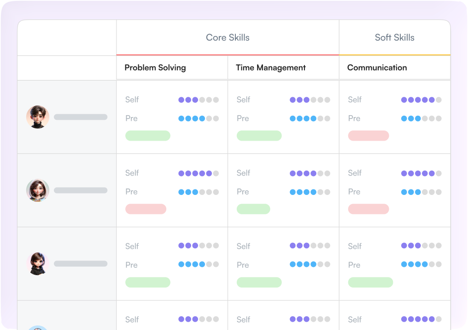Adjust first row Time Management Pre rating dots
468x330 pixels.
click(310, 118)
